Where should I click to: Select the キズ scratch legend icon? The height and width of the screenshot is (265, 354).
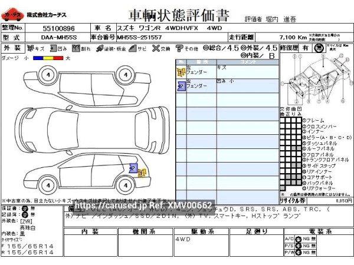tap(31, 48)
